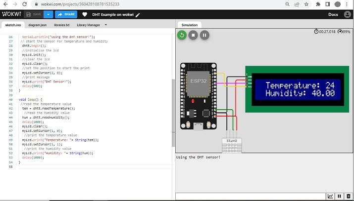354x201 pixels.
Task: Click the SAVE button
Action: (34, 14)
